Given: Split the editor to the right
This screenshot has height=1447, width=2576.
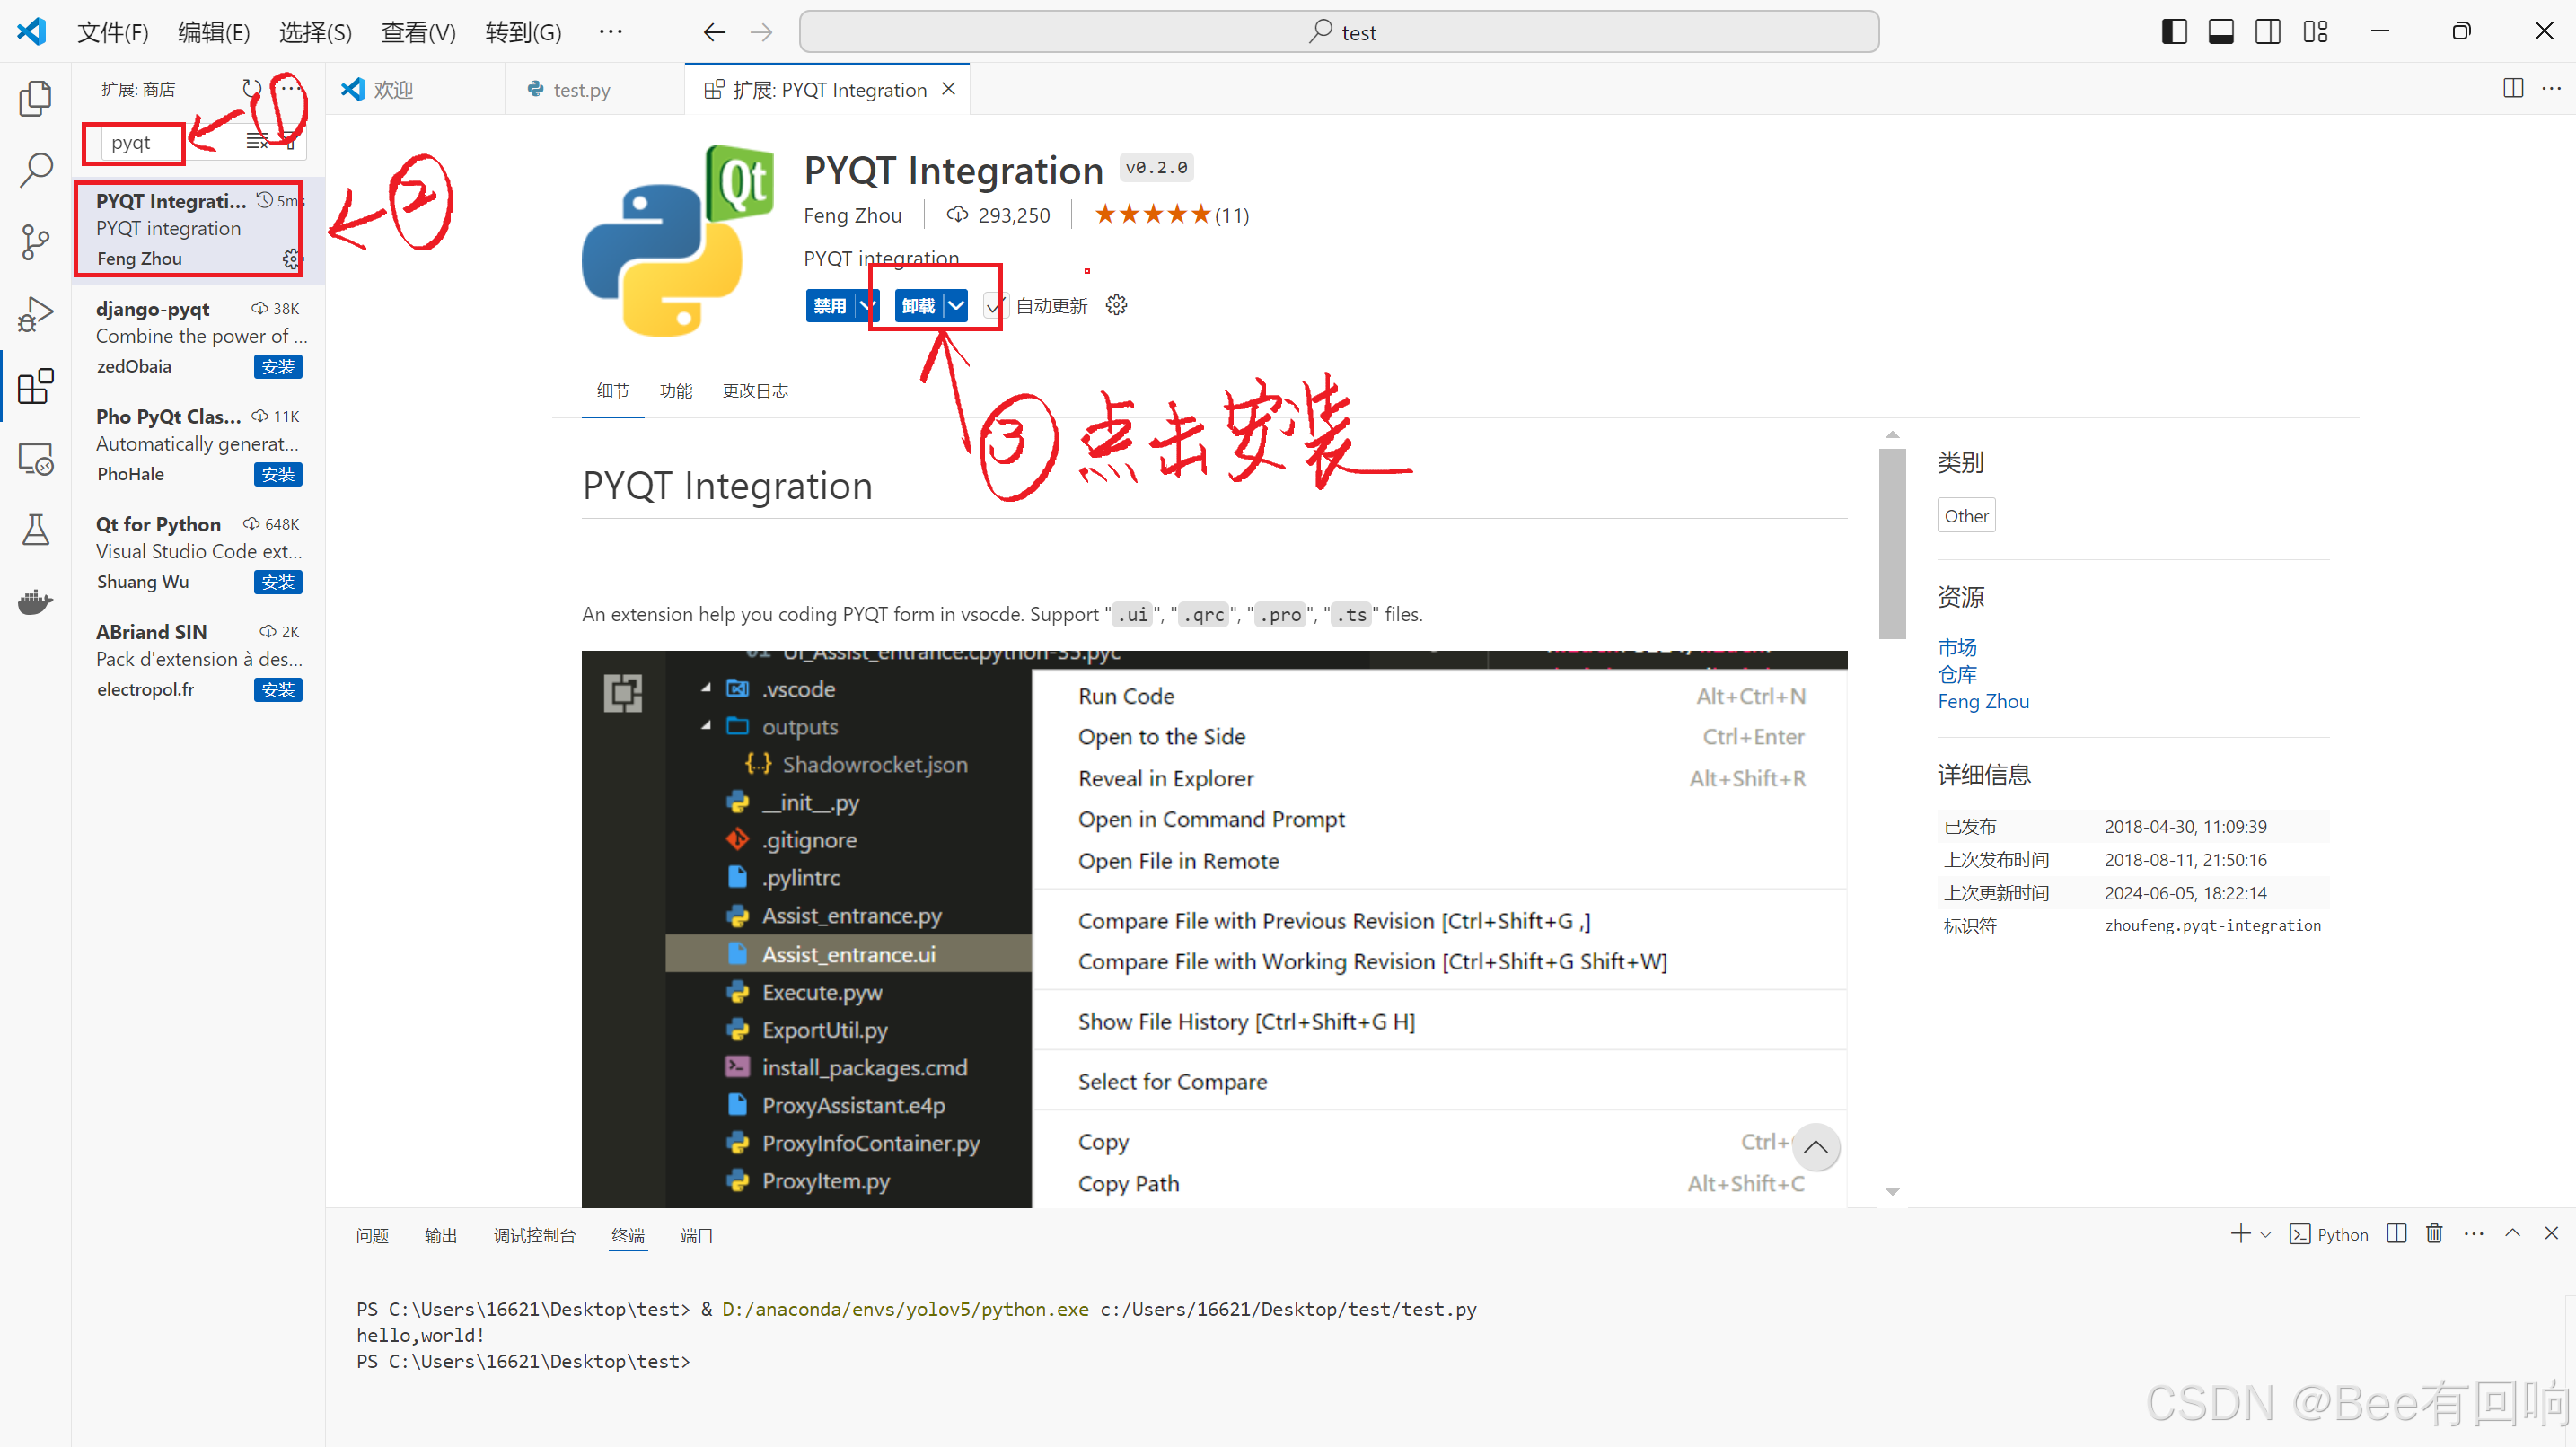Looking at the screenshot, I should (x=2513, y=88).
